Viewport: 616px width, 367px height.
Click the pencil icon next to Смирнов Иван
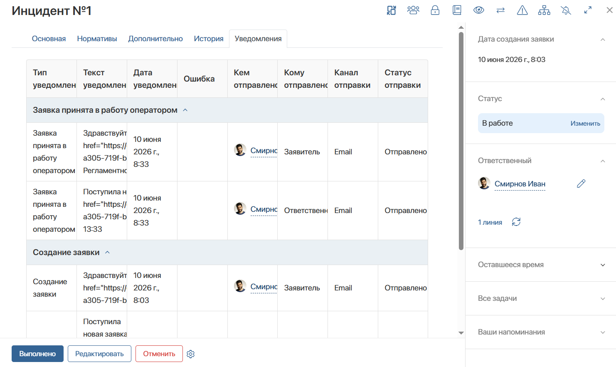coord(581,183)
